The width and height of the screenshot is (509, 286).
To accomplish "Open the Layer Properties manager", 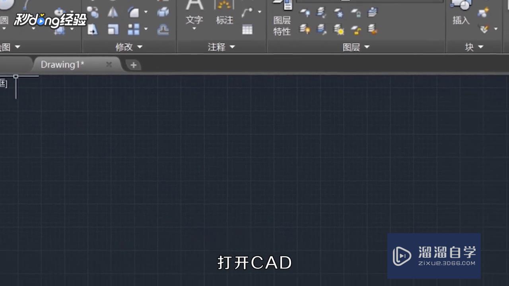I will pos(284,16).
